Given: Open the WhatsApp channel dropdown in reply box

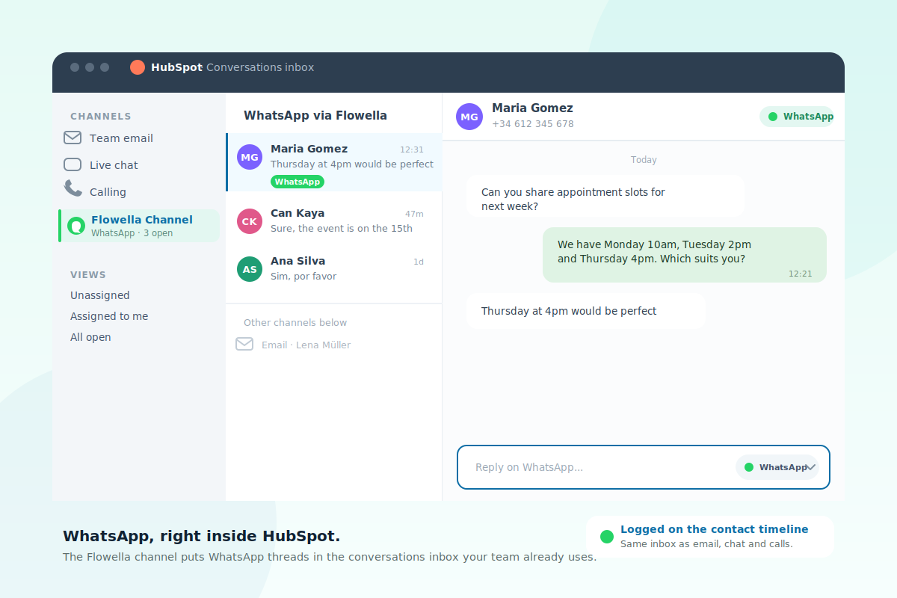Looking at the screenshot, I should [x=777, y=467].
